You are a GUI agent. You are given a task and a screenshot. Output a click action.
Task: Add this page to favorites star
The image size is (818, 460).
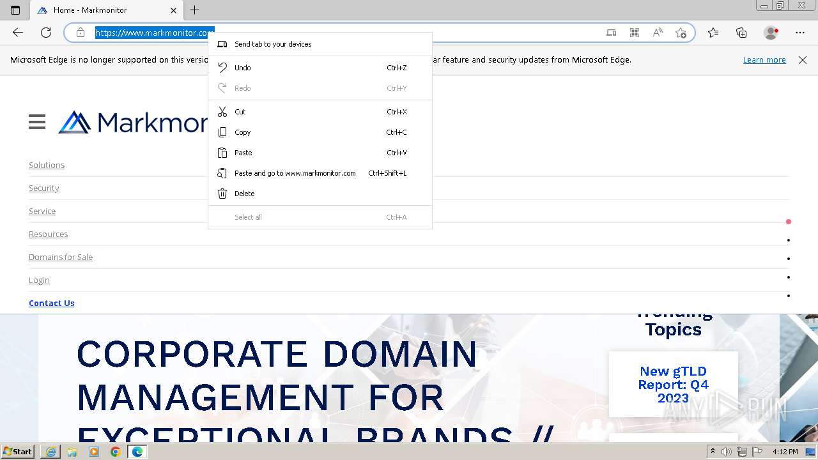pos(681,33)
